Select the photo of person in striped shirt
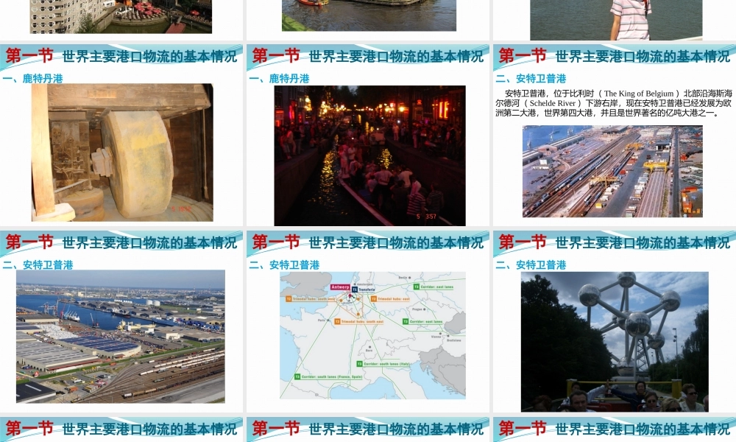This screenshot has width=736, height=442. coord(616,20)
